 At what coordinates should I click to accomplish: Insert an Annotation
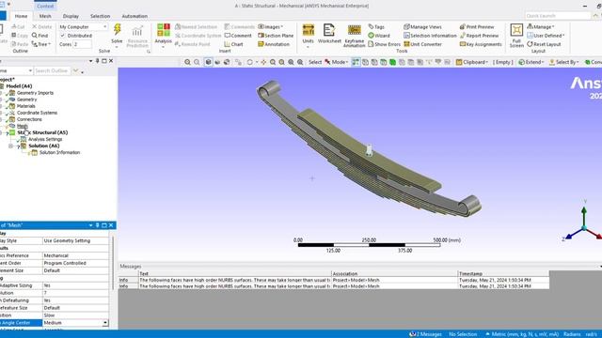[x=274, y=44]
